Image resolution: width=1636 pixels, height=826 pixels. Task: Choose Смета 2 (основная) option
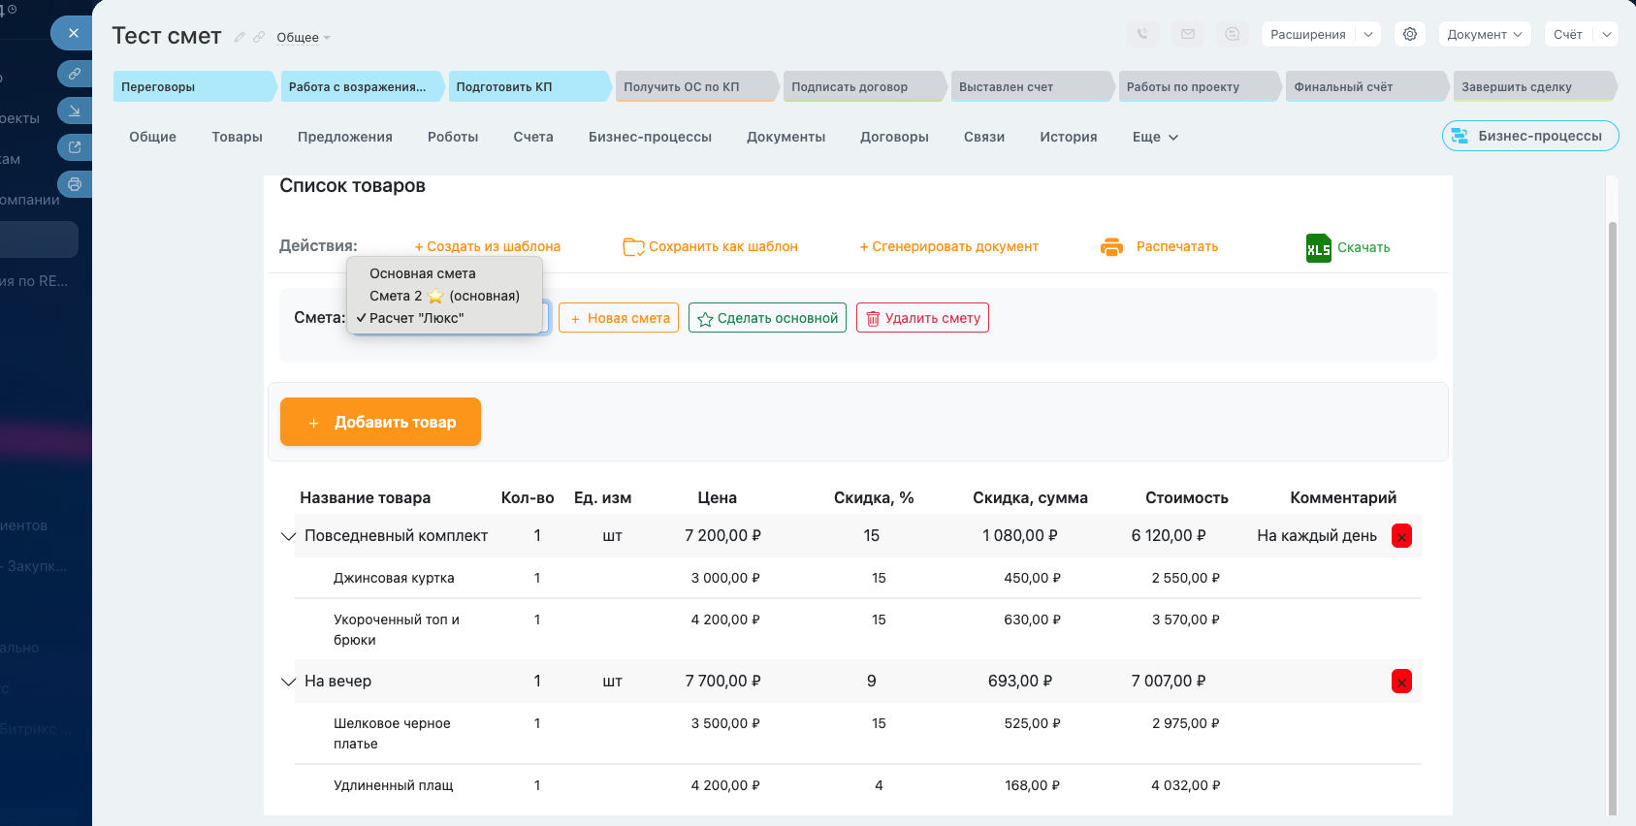pos(444,296)
